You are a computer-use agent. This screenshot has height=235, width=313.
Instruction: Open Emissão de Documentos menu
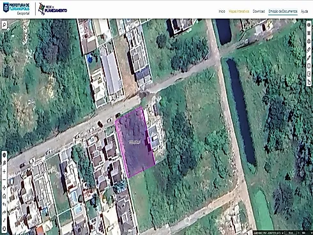point(283,11)
